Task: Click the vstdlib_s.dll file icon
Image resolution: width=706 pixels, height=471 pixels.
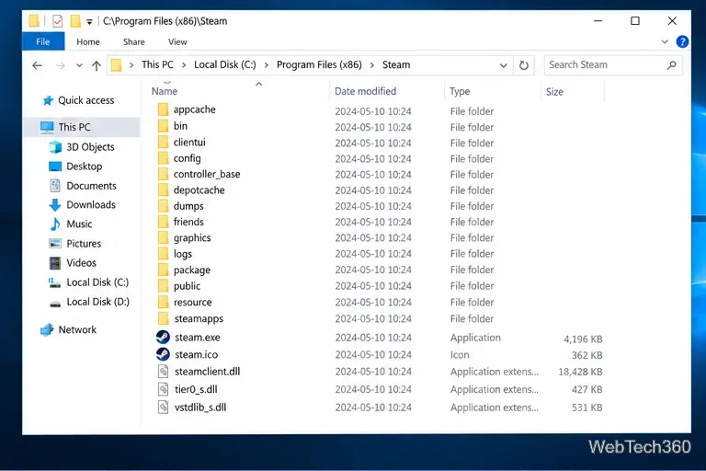Action: pyautogui.click(x=163, y=407)
